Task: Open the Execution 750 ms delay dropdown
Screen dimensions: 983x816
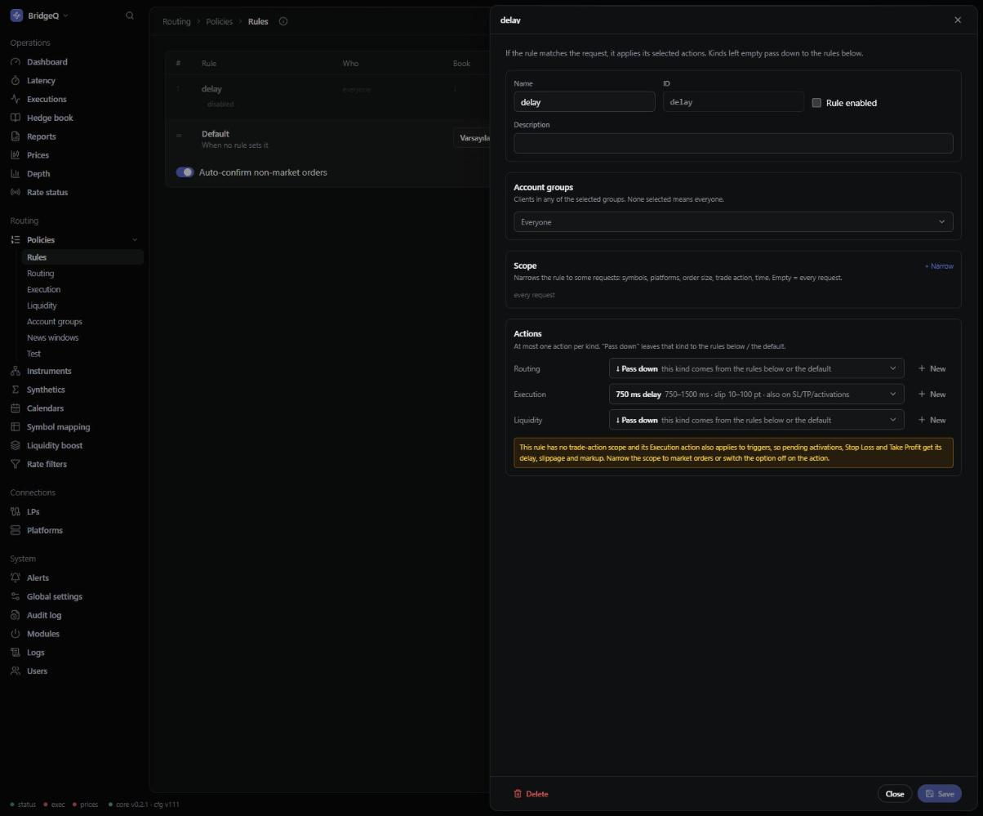Action: tap(756, 395)
